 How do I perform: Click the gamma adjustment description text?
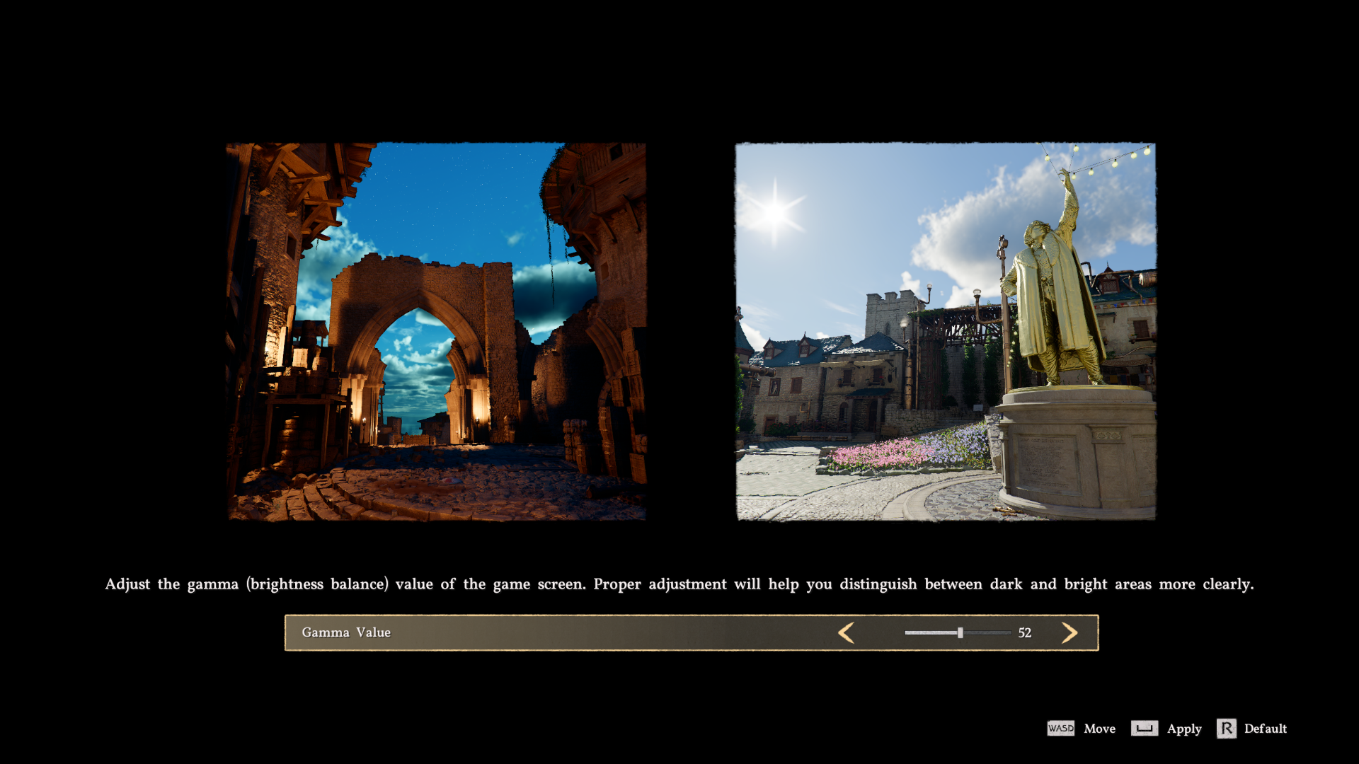click(679, 584)
